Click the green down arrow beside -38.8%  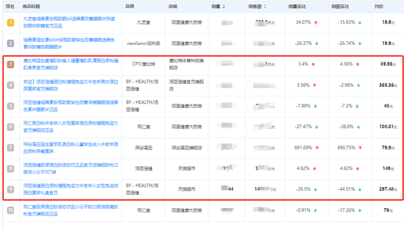(359, 127)
